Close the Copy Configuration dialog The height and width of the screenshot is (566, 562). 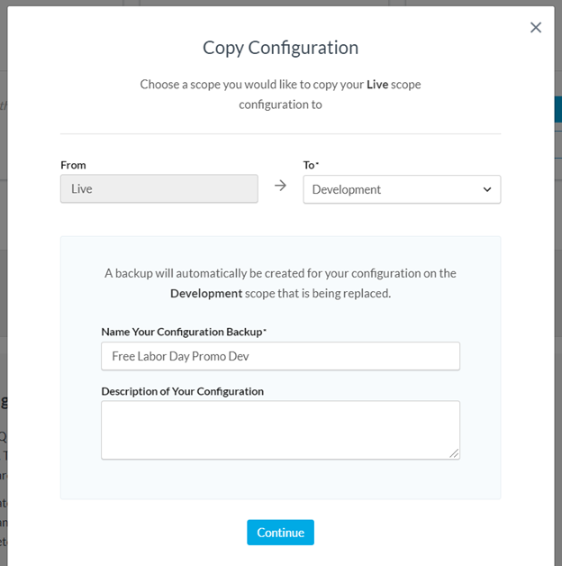536,27
